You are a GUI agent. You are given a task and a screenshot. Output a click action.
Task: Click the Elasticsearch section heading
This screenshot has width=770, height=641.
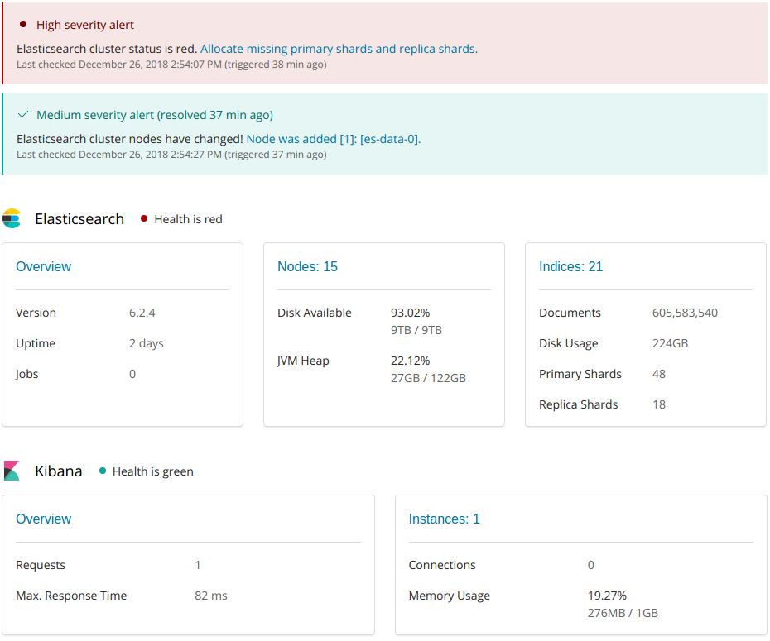tap(79, 218)
